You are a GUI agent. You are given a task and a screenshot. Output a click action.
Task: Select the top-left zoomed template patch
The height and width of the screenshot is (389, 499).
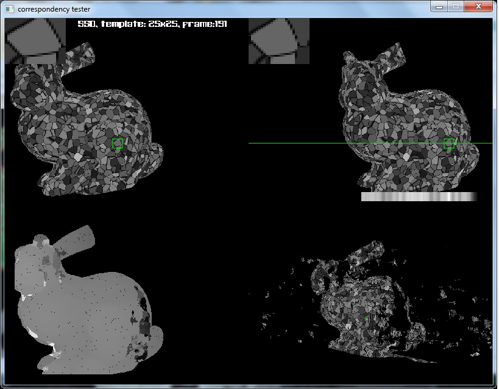pos(35,41)
